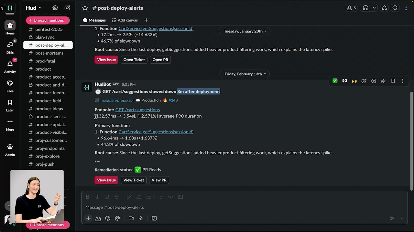The height and width of the screenshot is (232, 414).
Task: Attach video clip camera icon
Action: [x=131, y=218]
